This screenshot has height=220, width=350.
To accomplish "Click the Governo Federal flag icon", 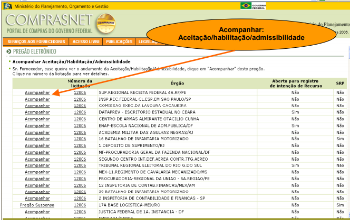I will tap(245, 5).
